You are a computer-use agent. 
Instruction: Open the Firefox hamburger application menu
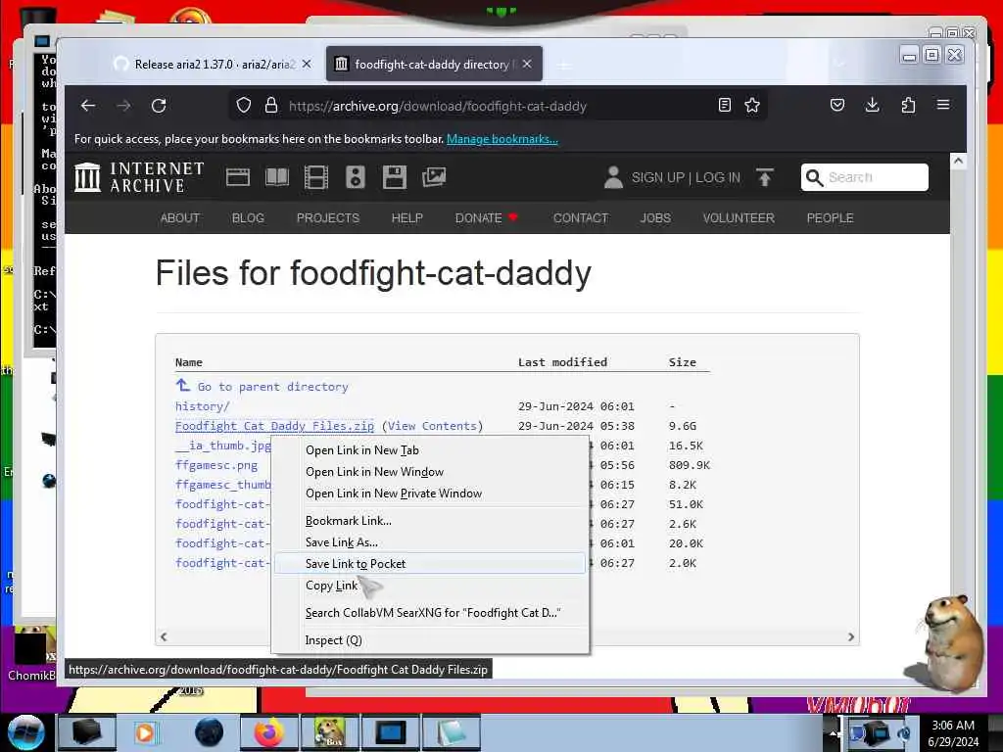[943, 104]
